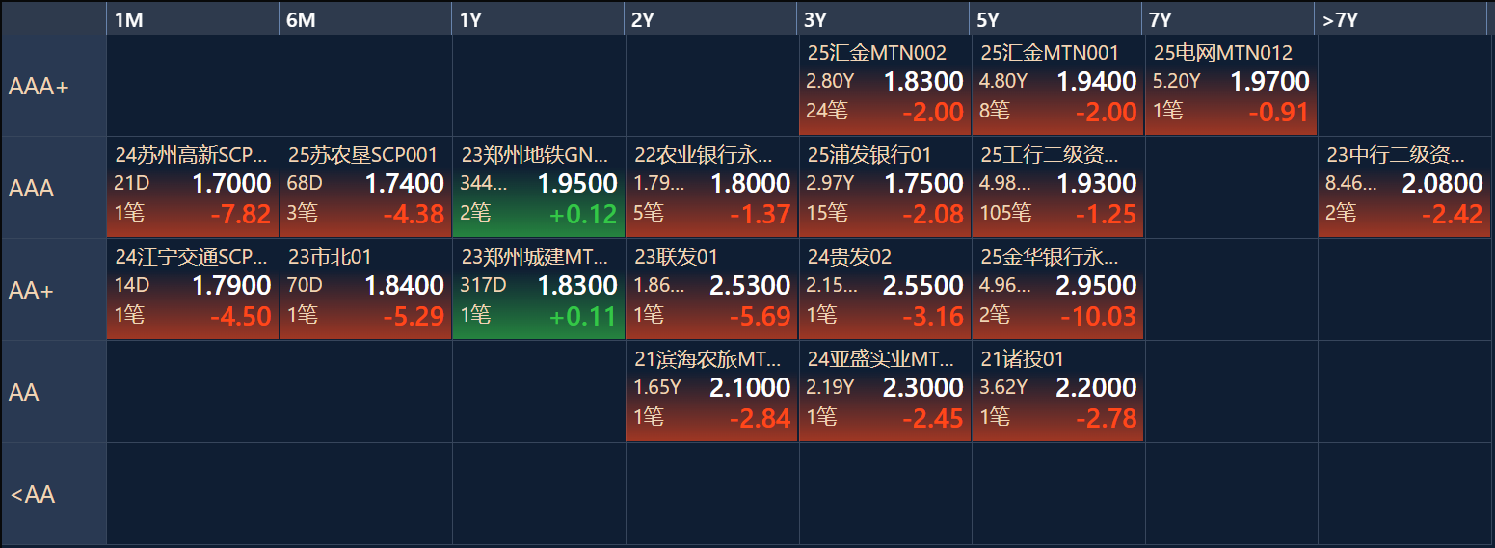Click green 23郑州地铁GN bond tile
Screen dimensions: 1495x548
[538, 187]
